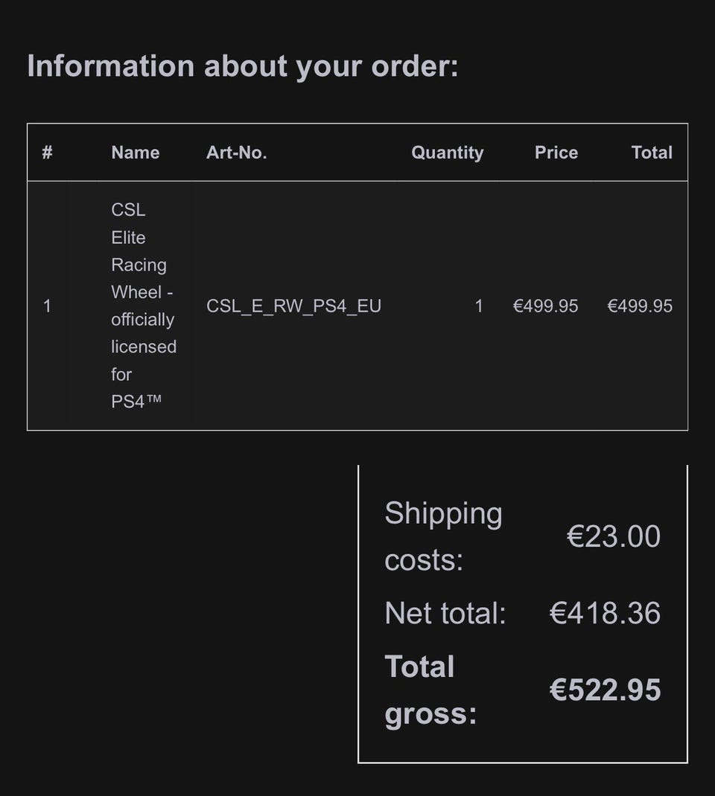Click the 'Information about your order' heading

click(x=243, y=66)
